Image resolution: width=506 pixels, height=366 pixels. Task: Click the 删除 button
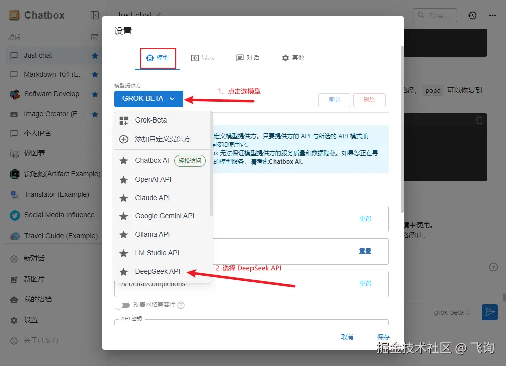[369, 100]
